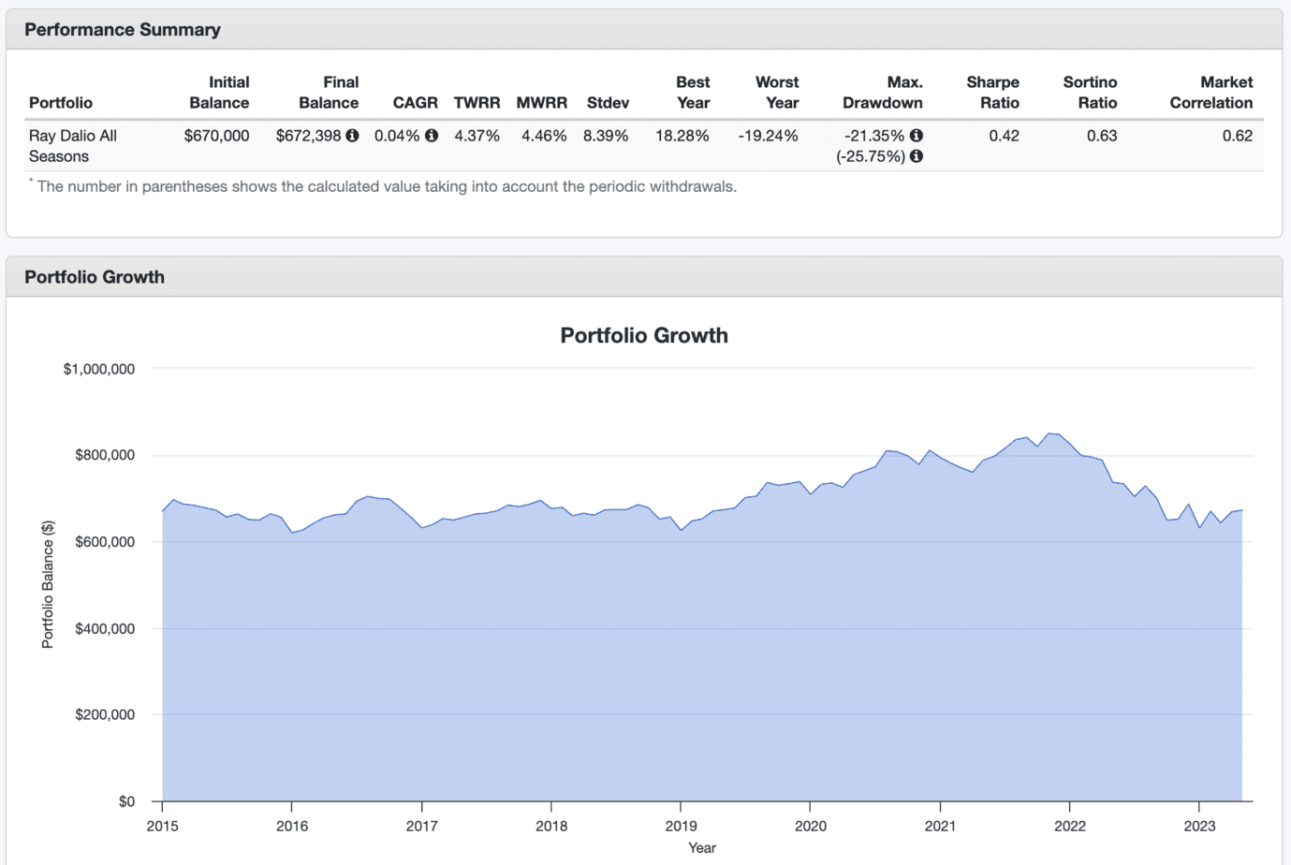Click the 2019 x-axis label
This screenshot has width=1291, height=865.
pos(681,826)
